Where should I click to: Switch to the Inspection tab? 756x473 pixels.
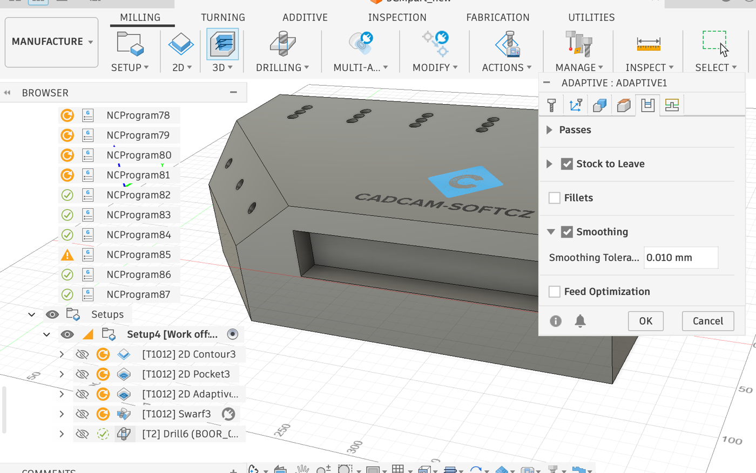[397, 17]
